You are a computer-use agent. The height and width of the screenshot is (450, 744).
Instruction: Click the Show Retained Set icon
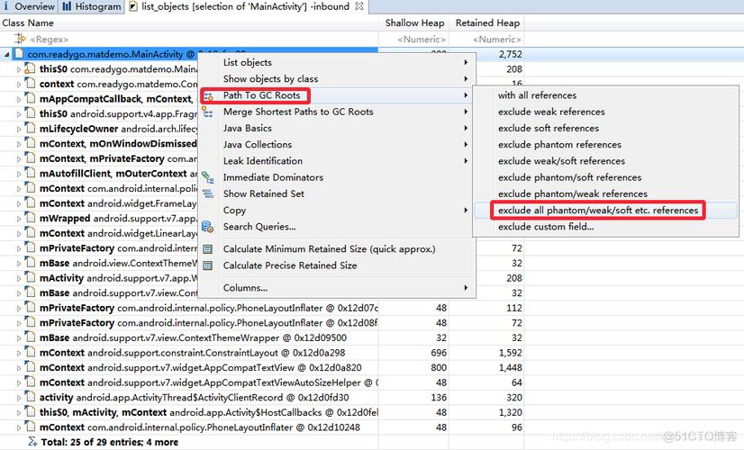click(x=208, y=193)
